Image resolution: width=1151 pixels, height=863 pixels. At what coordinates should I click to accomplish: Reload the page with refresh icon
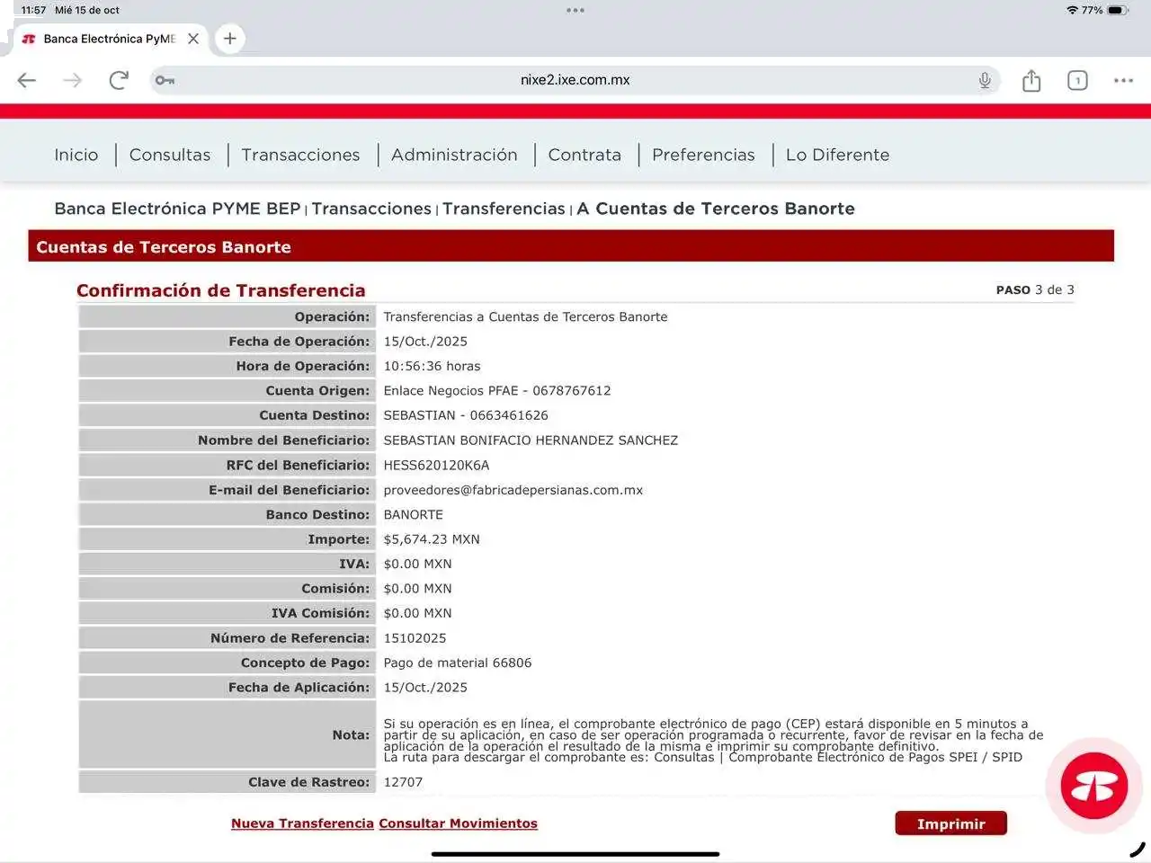[x=119, y=80]
